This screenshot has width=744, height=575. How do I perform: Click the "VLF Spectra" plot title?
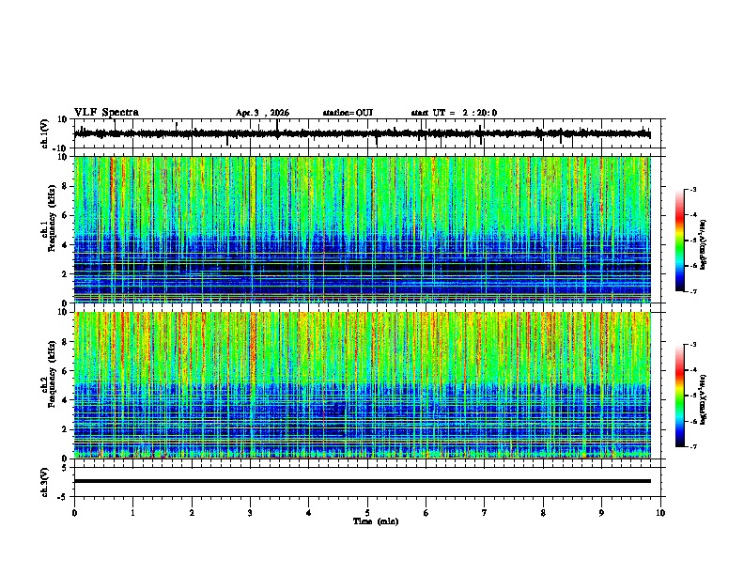[106, 113]
